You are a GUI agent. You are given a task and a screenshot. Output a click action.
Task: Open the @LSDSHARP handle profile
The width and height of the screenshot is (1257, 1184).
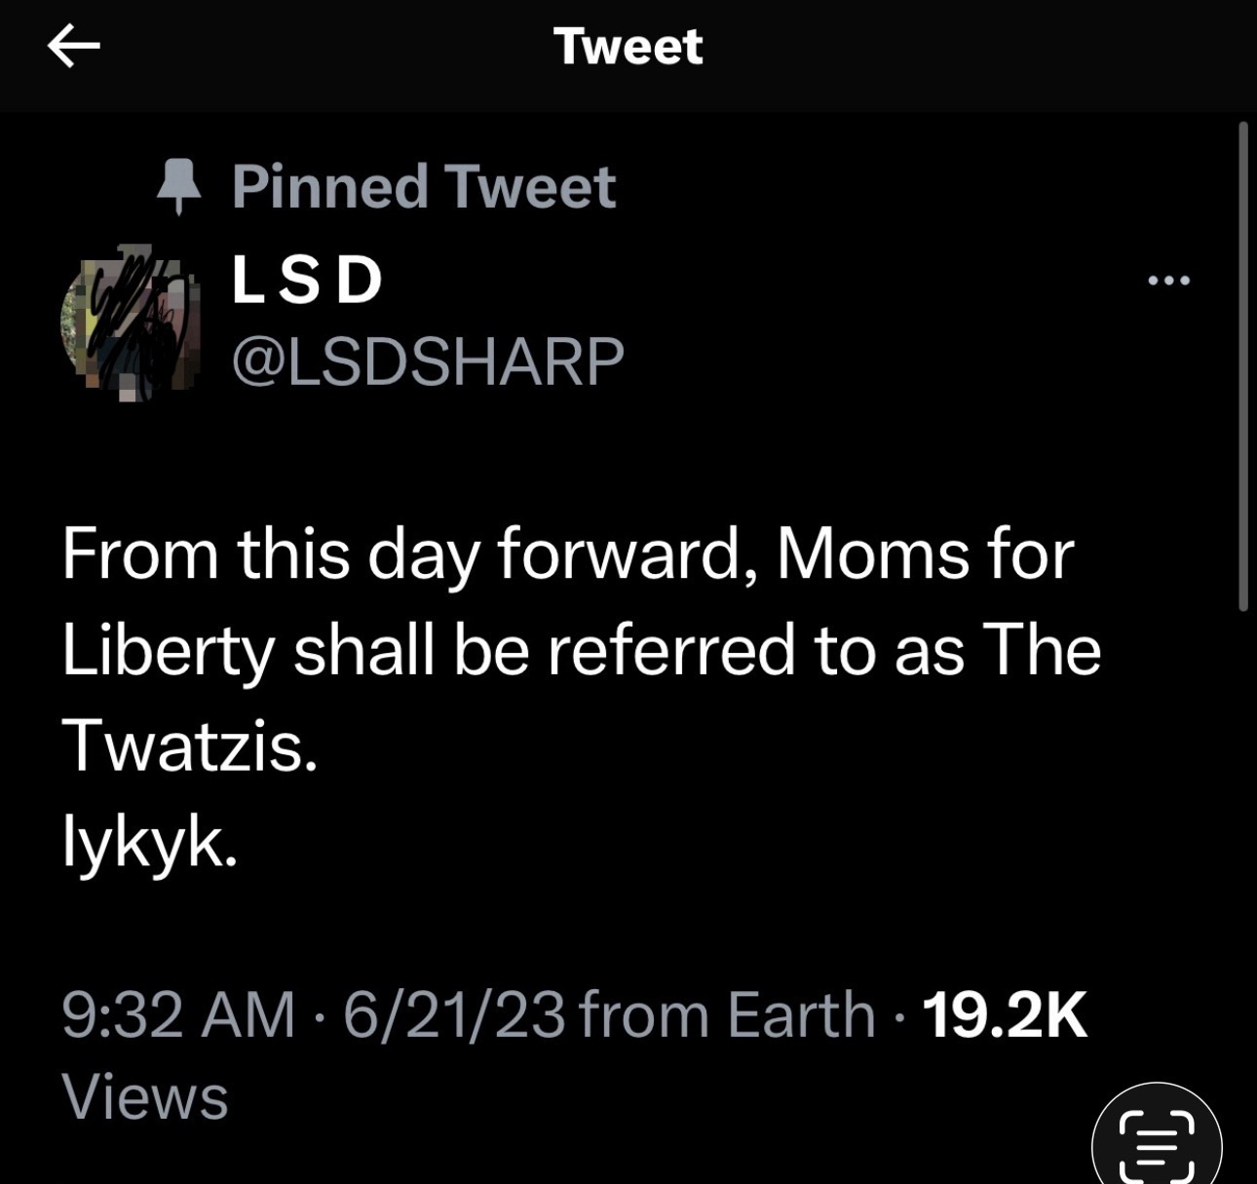click(428, 362)
